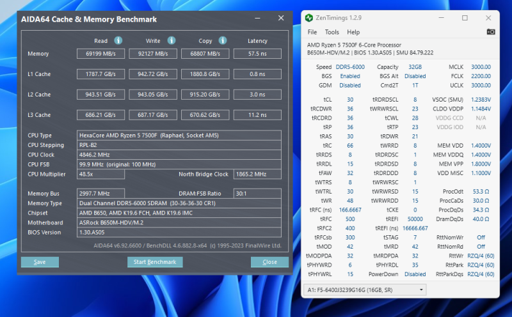Click BIOS Version field 1.30.AS05
This screenshot has height=317, width=512.
pyautogui.click(x=179, y=232)
